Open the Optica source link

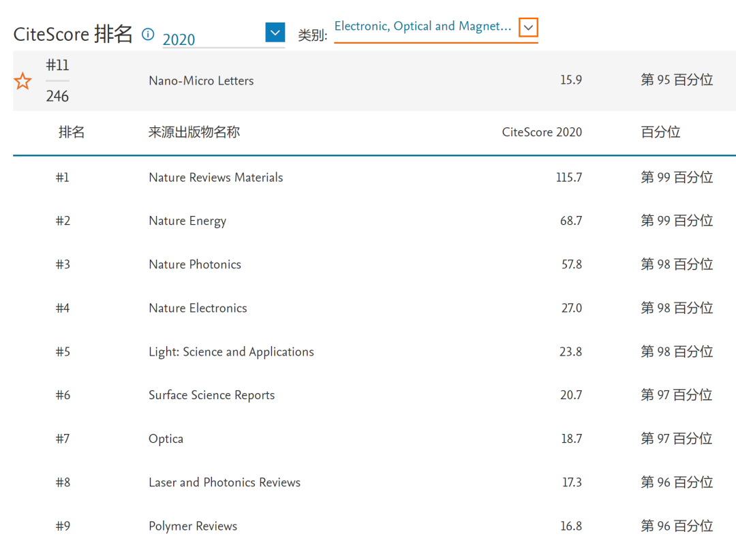pos(166,439)
